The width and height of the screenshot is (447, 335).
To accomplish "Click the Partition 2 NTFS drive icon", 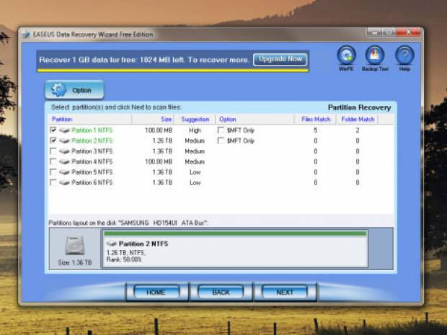I will 64,140.
